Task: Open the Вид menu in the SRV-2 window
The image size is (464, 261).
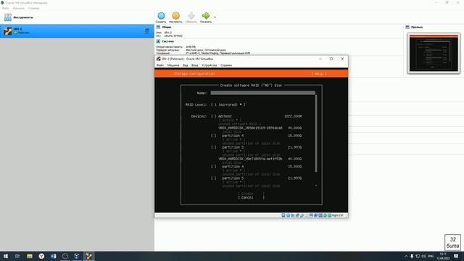Action: pyautogui.click(x=186, y=65)
